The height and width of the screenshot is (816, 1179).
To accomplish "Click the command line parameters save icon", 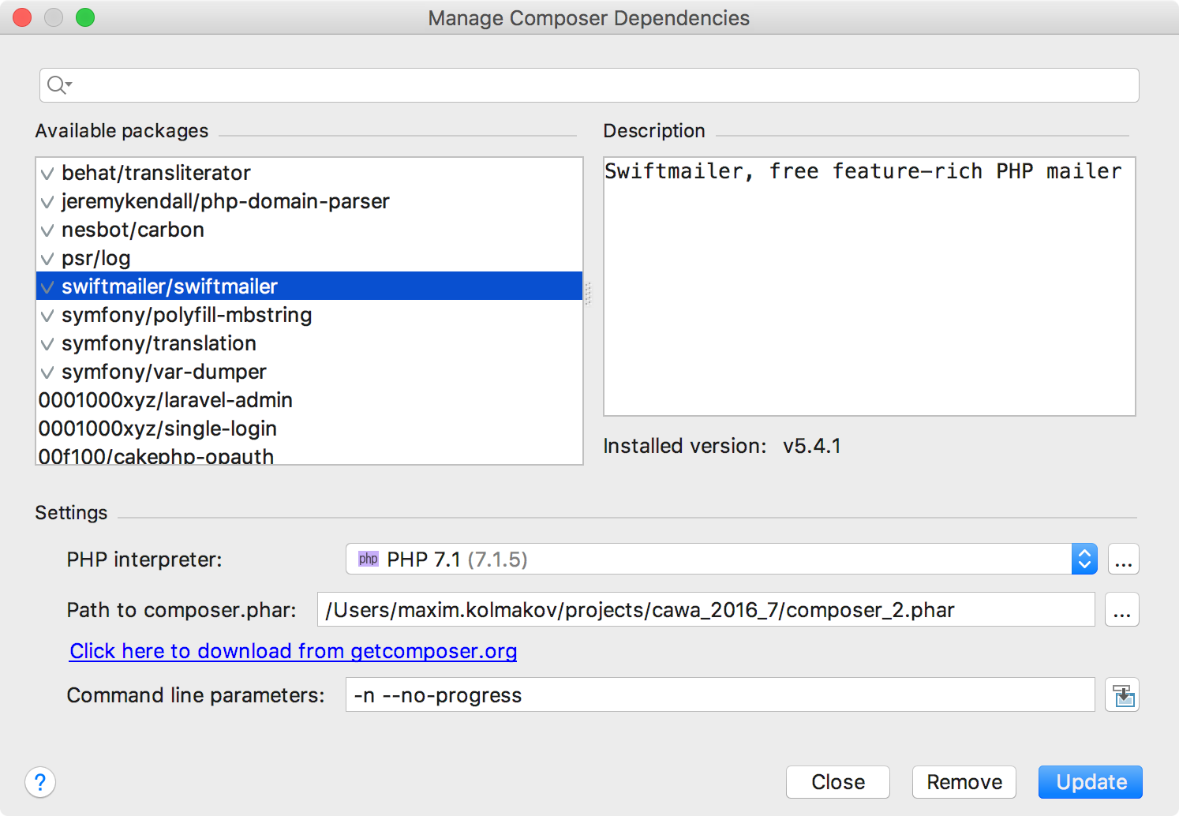I will (1122, 695).
